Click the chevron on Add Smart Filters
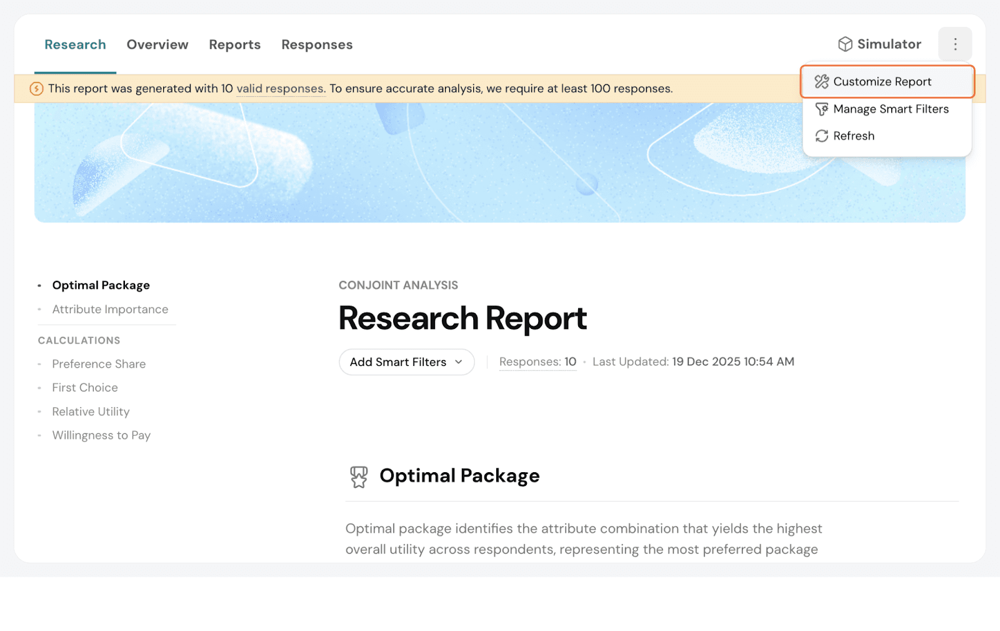This screenshot has width=1000, height=631. [x=459, y=362]
